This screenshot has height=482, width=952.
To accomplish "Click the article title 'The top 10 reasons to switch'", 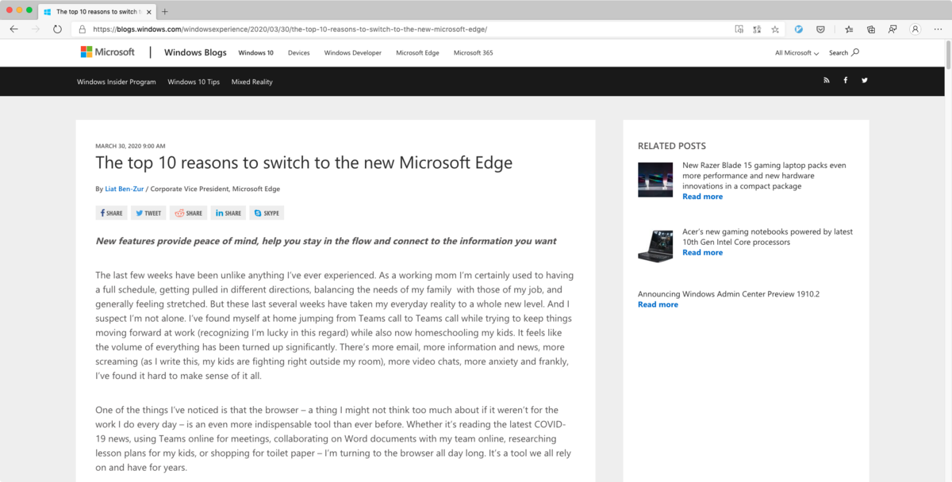I will 304,163.
